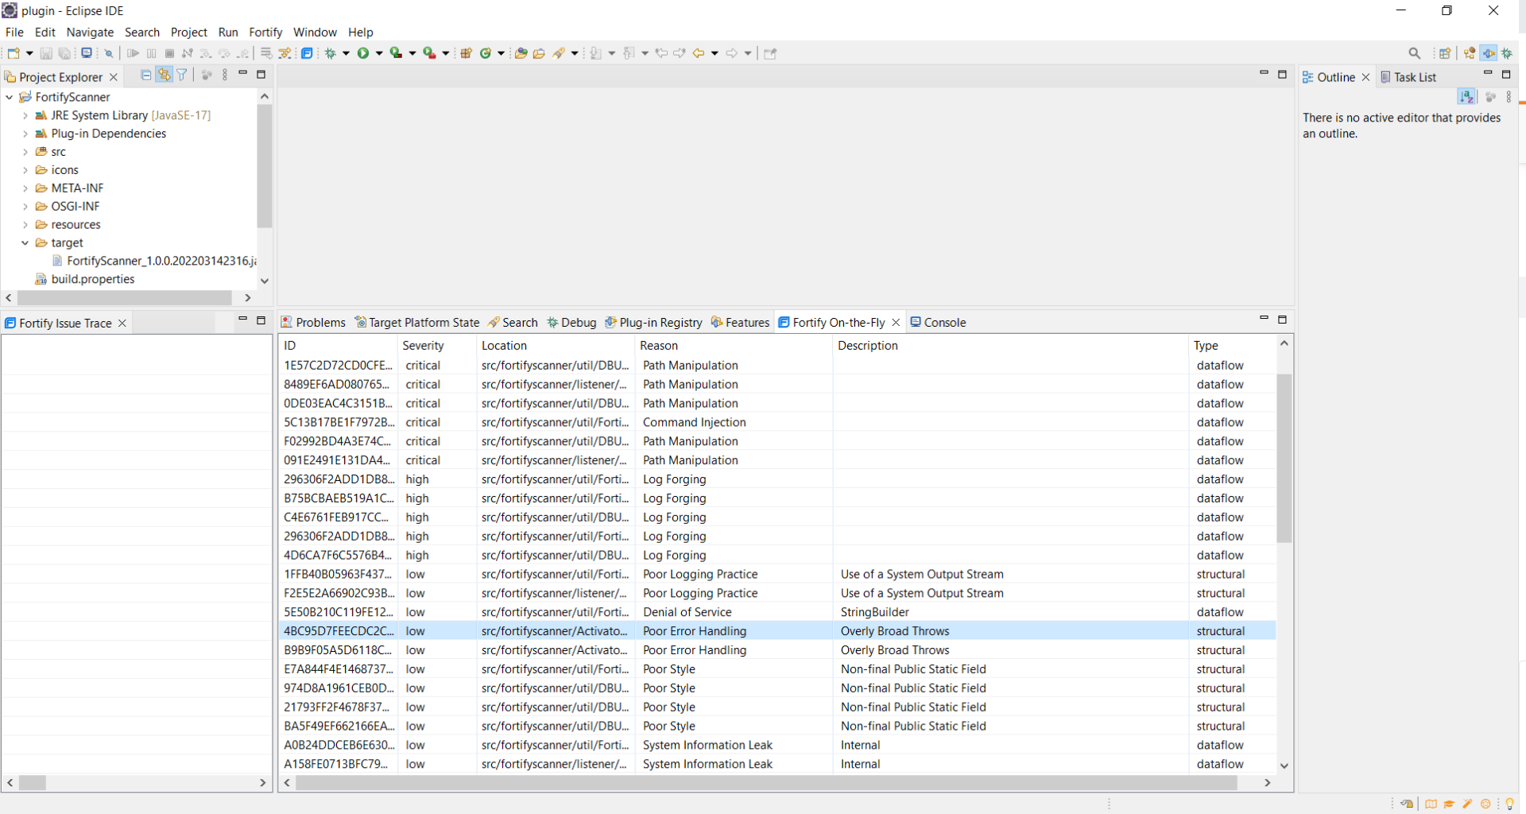
Task: Switch to the Debug perspective bug icon
Action: 1507,53
